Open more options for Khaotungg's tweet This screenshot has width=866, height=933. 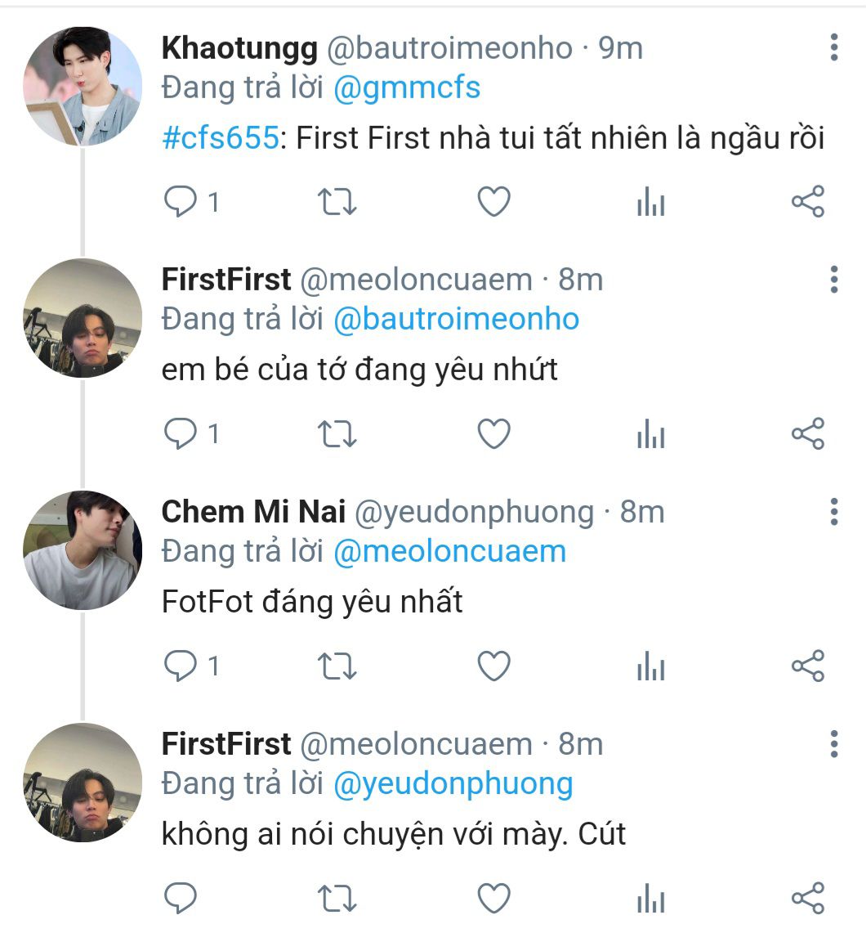(833, 47)
